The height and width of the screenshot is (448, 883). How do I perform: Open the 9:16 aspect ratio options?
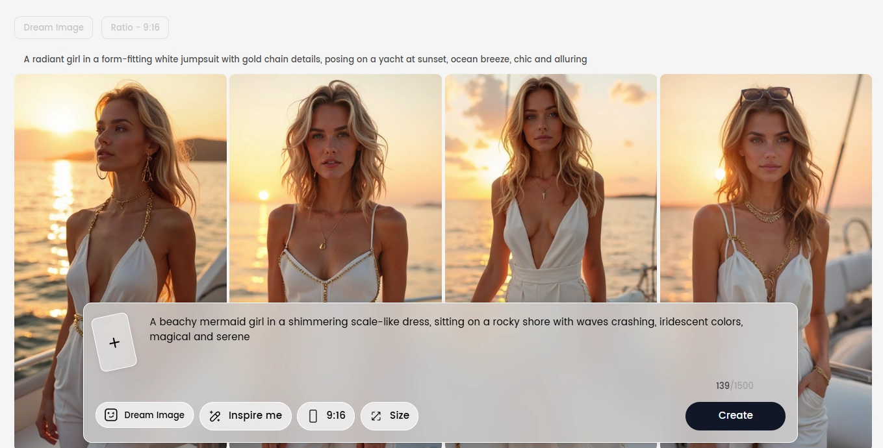[x=326, y=416]
